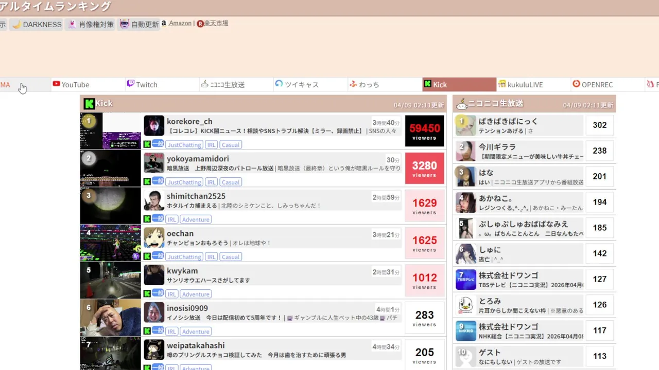Switch to the ツイキャス tab
The height and width of the screenshot is (370, 659).
point(310,85)
